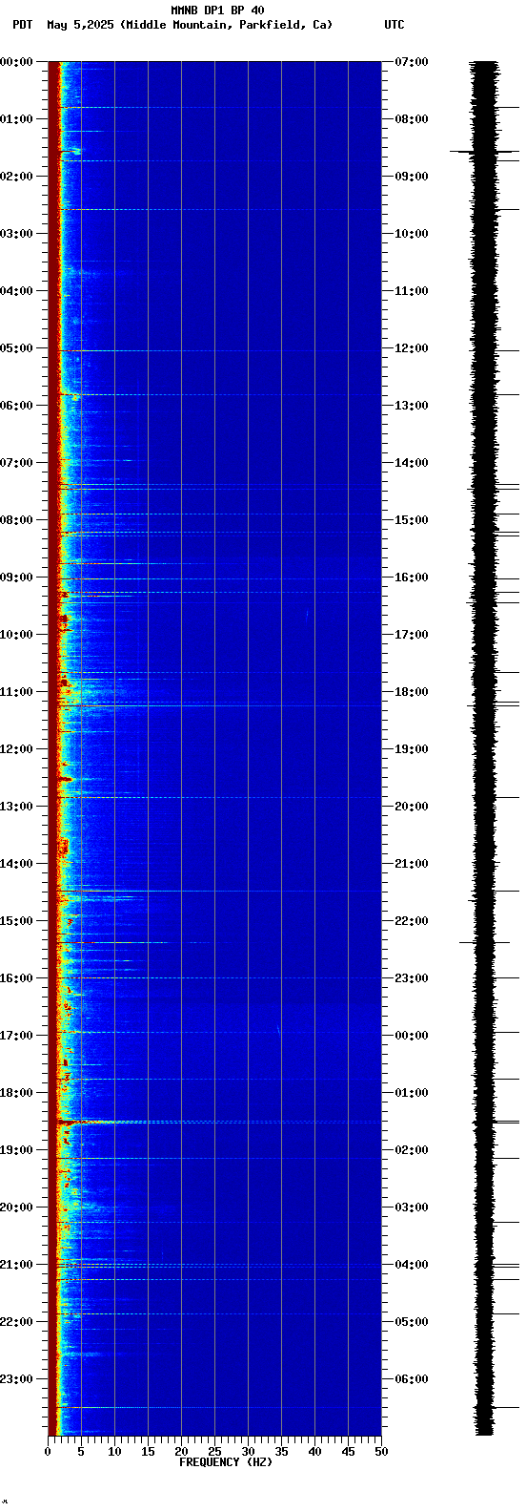Click the PDT time label 11:00
This screenshot has height=1512, width=526.
(16, 692)
